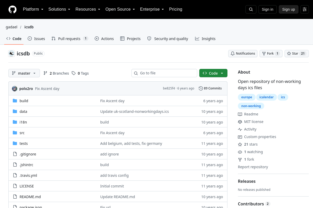Viewport: 313px width, 208px height.
Task: Open the master branch dropdown
Action: pos(24,73)
